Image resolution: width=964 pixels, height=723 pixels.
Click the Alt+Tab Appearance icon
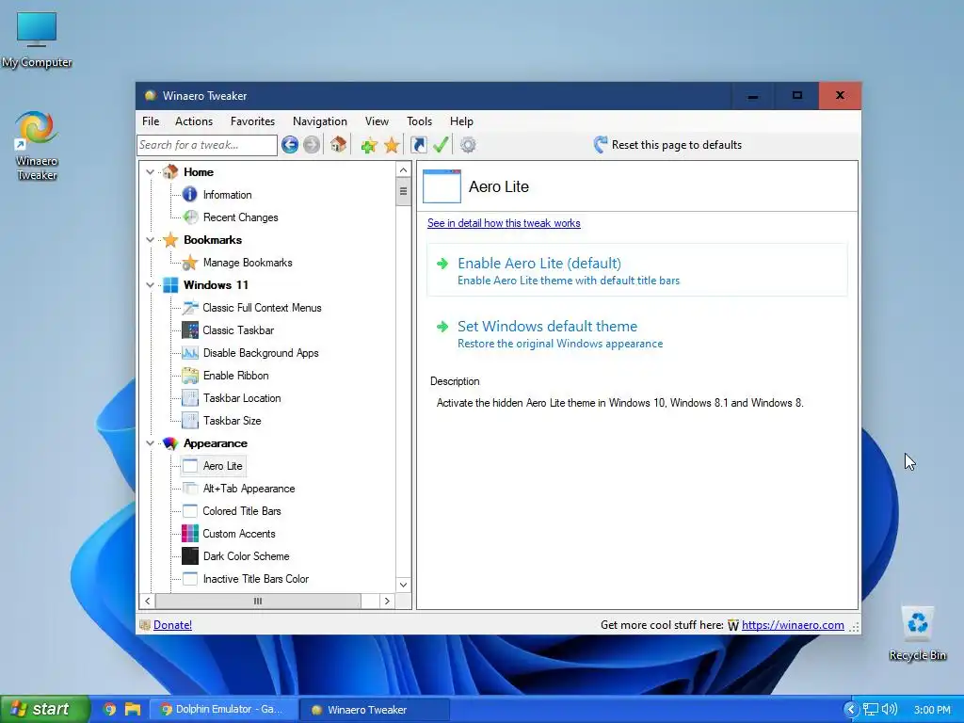[190, 489]
